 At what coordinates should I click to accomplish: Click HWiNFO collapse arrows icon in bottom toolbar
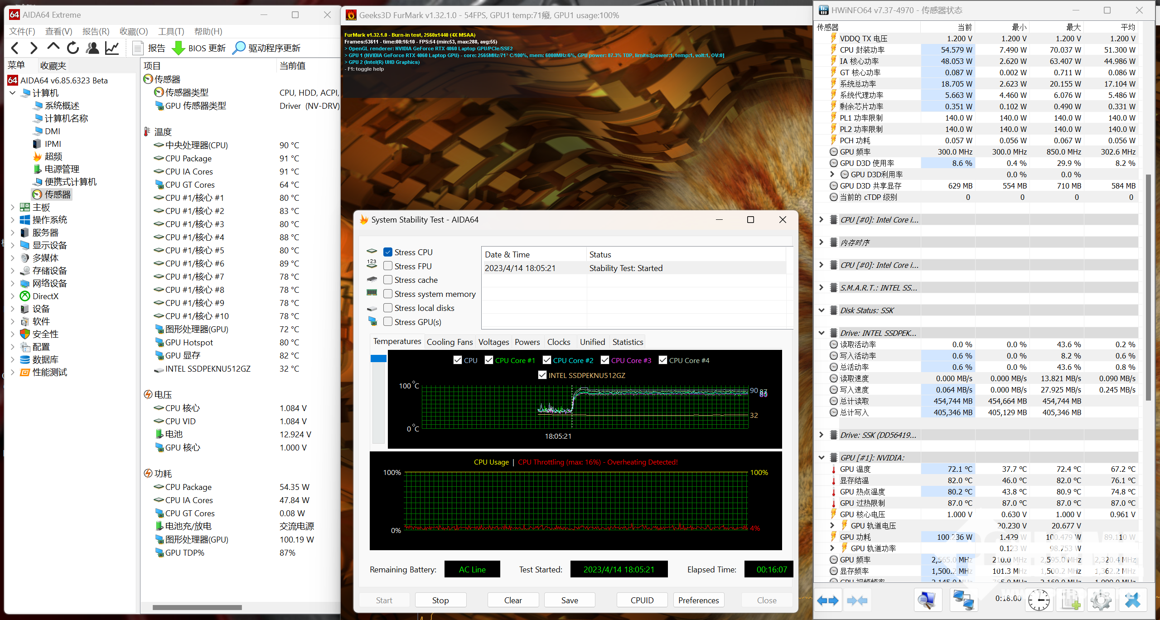857,601
